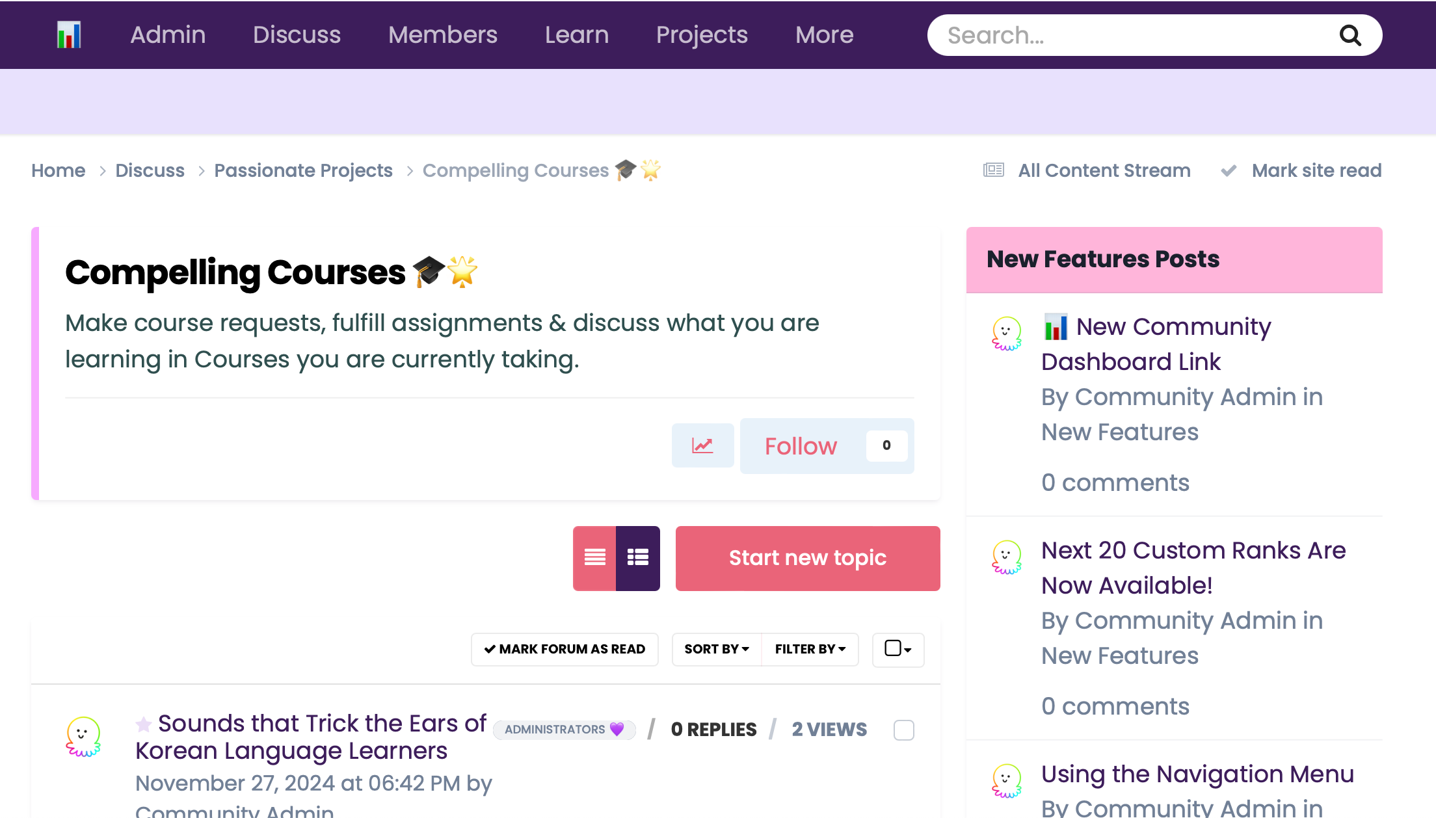Open the More menu in navigation bar
Screen dimensions: 1436x818
824,35
